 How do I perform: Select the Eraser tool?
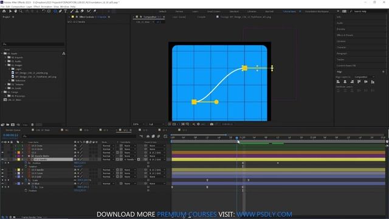pyautogui.click(x=82, y=11)
